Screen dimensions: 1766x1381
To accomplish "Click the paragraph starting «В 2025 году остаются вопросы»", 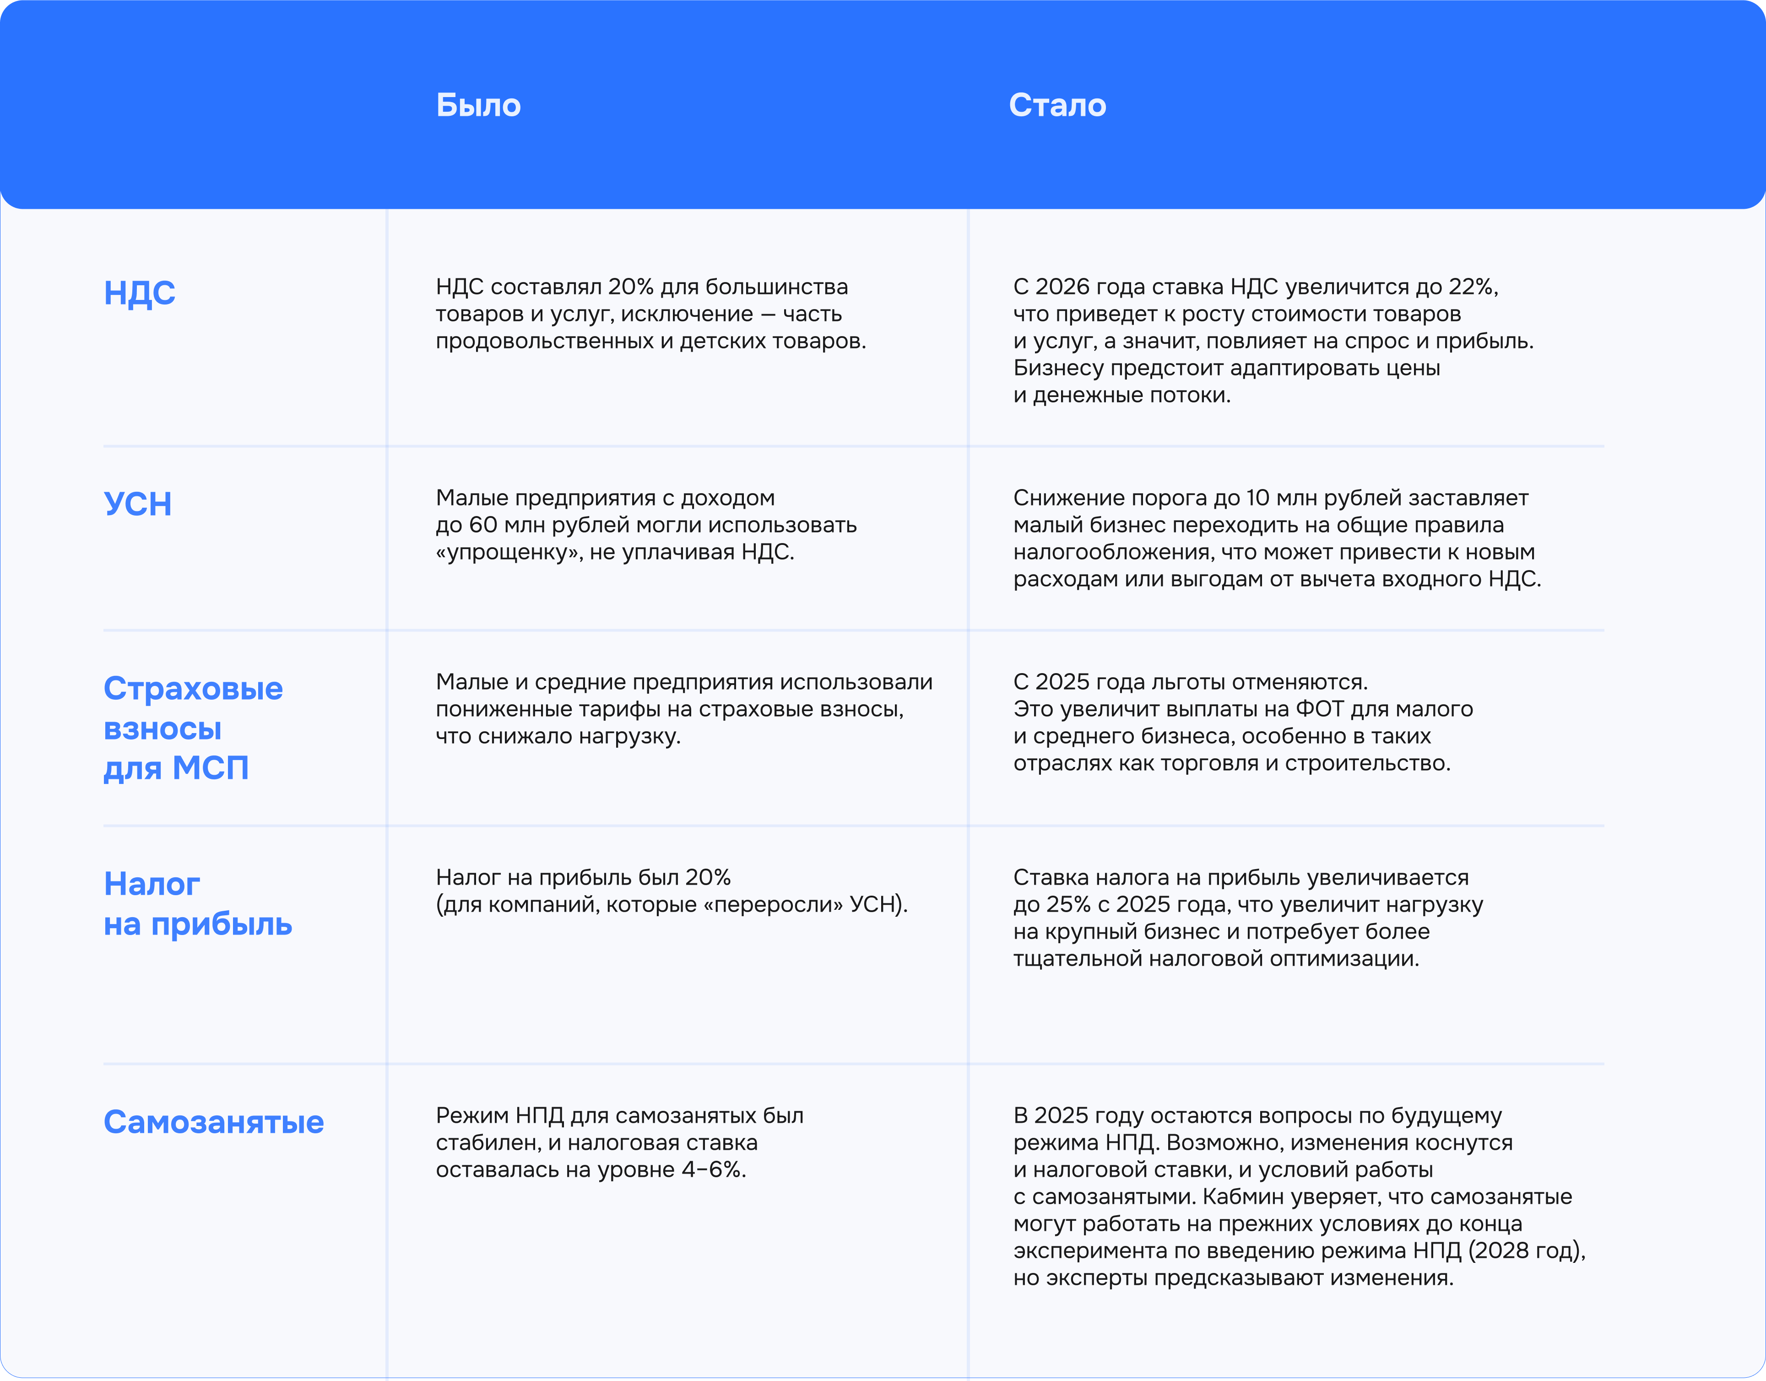I will pyautogui.click(x=1299, y=1196).
